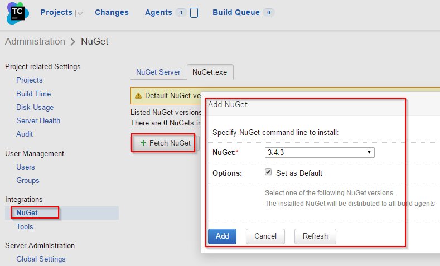Click the Fetch NuGet button
Viewport: 440px width, 266px height.
click(166, 143)
